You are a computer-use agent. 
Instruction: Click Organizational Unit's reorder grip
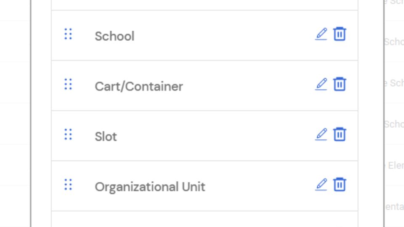(68, 185)
